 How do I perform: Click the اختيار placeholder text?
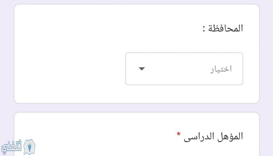click(x=221, y=69)
